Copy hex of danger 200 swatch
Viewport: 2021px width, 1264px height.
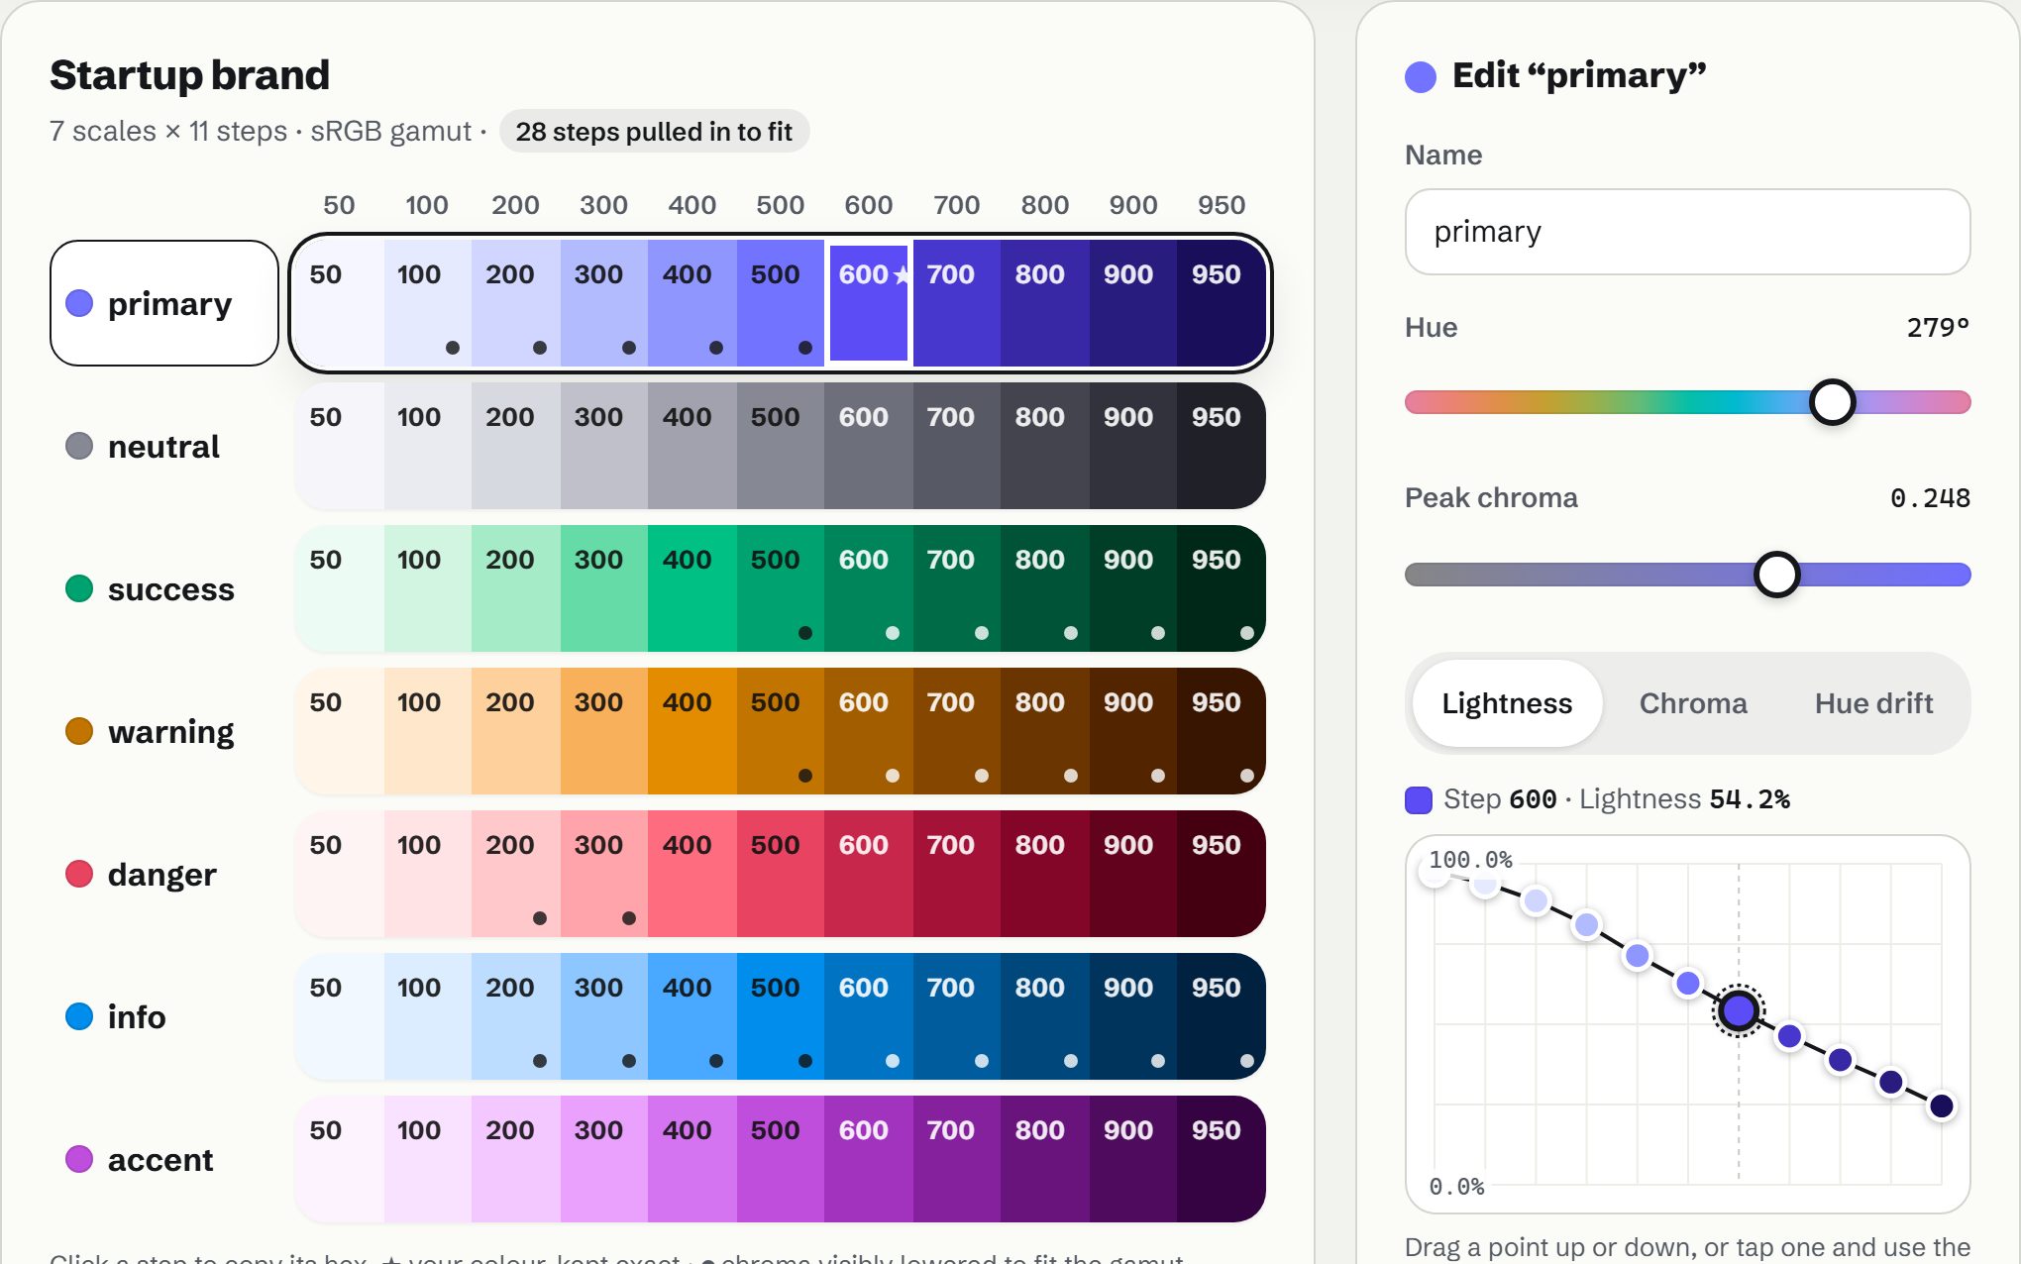pyautogui.click(x=516, y=874)
